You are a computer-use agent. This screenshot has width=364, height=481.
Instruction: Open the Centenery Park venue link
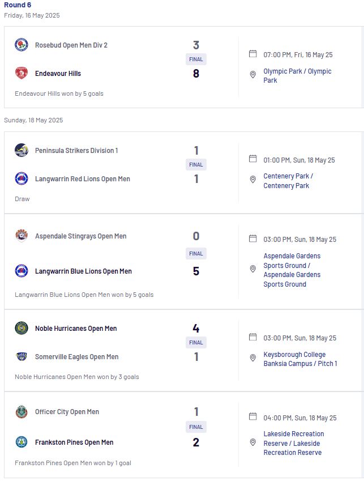point(288,181)
